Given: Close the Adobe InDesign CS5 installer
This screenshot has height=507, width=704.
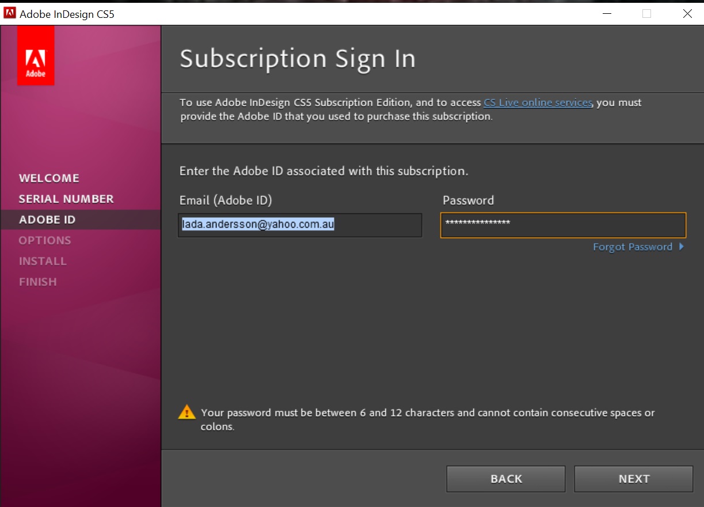Looking at the screenshot, I should tap(687, 14).
